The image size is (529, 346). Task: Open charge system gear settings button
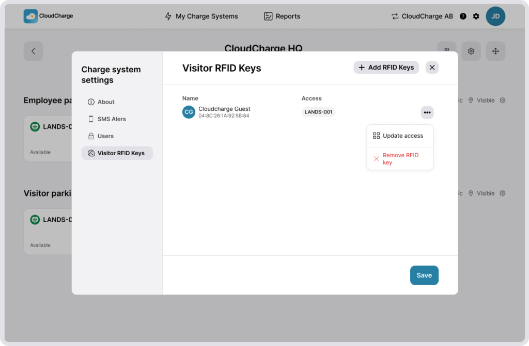[471, 51]
